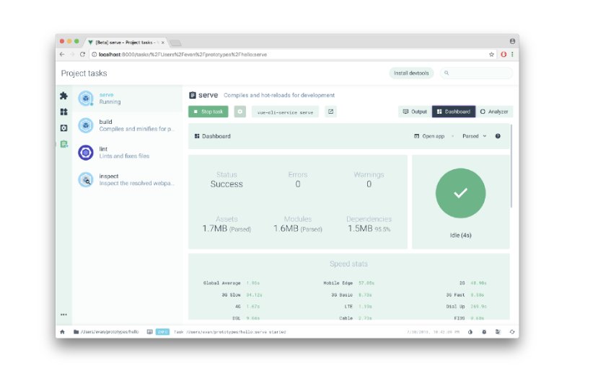Click the Global Average speed entry
The image size is (598, 368).
pos(232,283)
